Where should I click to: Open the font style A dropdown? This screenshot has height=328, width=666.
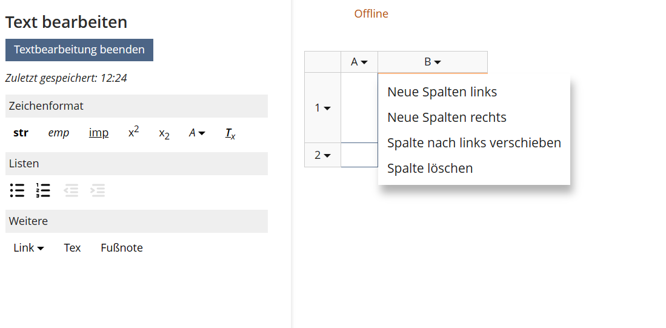pos(197,133)
